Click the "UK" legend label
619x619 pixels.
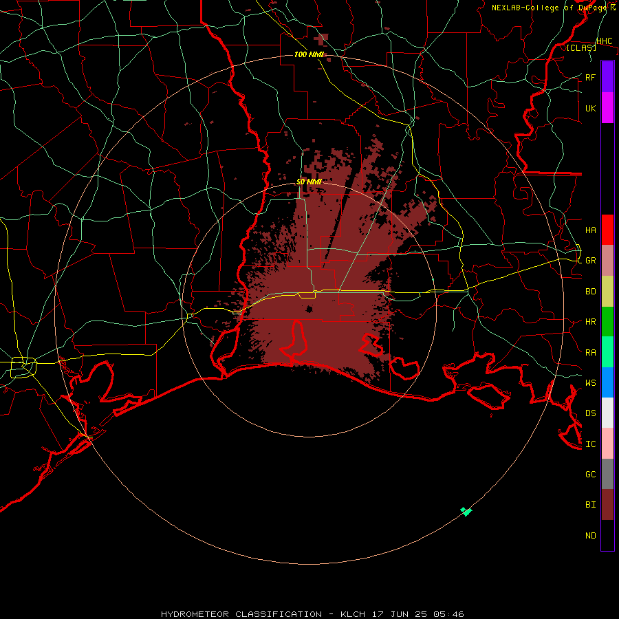coord(590,108)
